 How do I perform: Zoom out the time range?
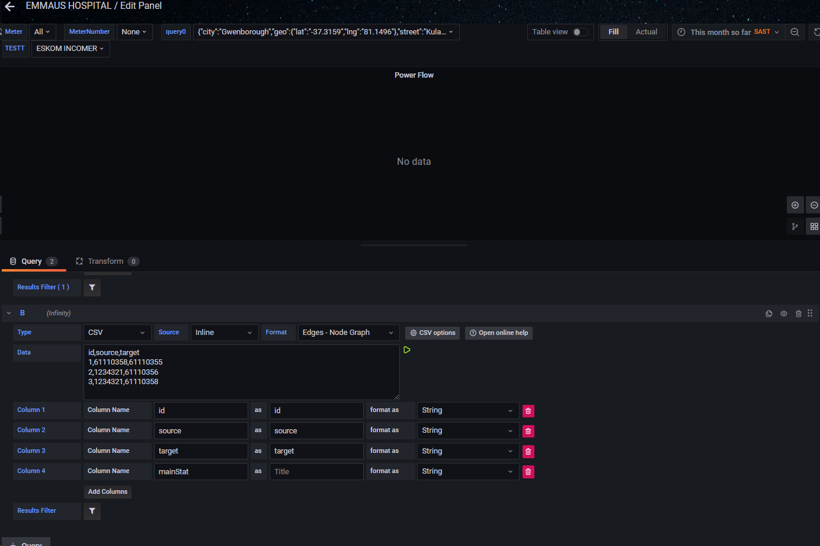(795, 32)
